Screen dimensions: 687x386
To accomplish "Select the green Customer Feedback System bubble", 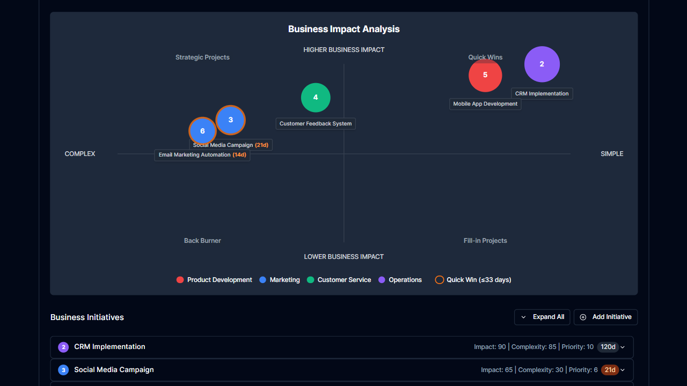I will (316, 98).
